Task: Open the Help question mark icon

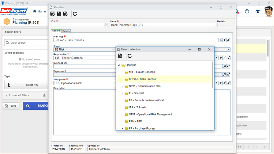Action: [x=247, y=11]
